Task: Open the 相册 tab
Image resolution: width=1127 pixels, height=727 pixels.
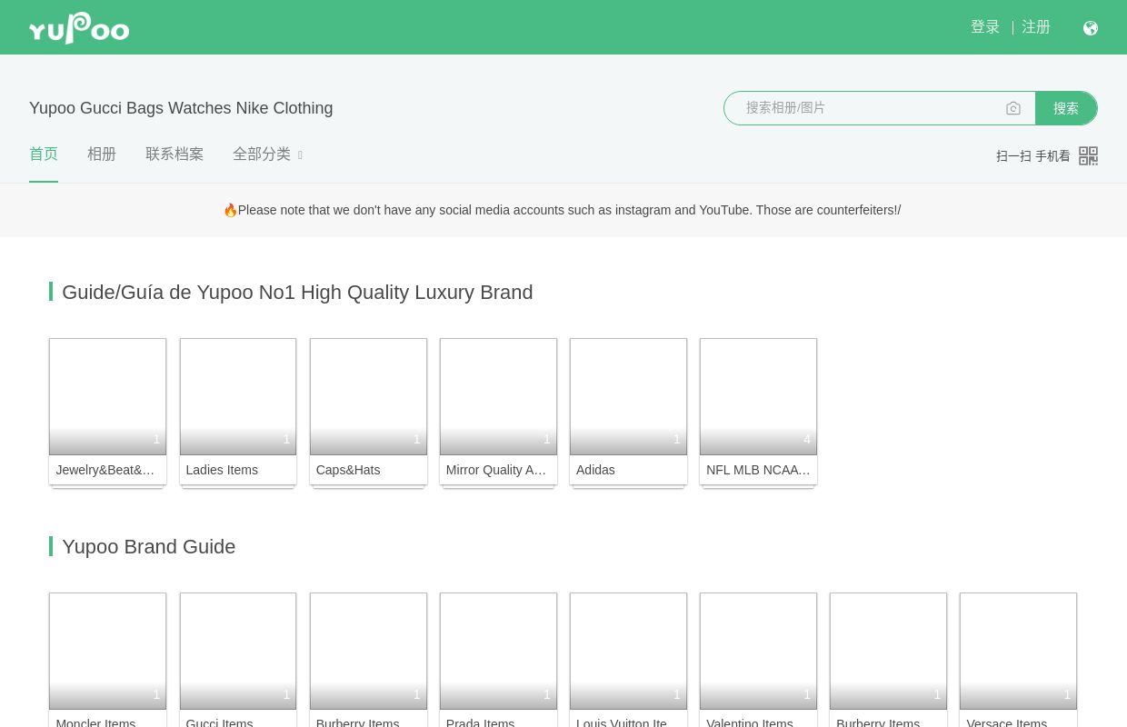Action: [102, 154]
